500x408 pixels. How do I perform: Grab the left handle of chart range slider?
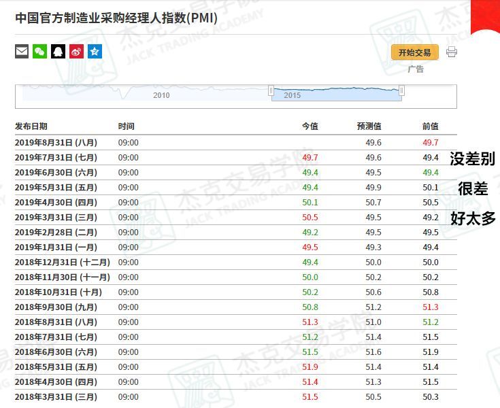point(271,90)
